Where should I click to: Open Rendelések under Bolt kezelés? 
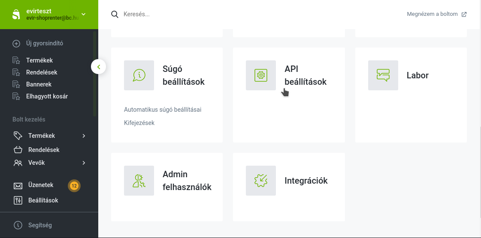tap(44, 150)
